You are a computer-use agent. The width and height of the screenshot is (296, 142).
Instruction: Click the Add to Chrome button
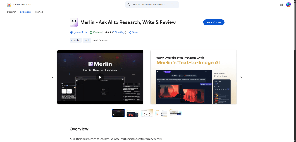point(214,22)
